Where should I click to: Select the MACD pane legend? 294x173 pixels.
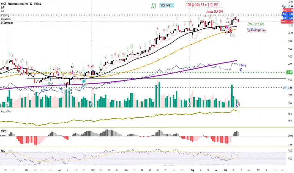click(4, 131)
